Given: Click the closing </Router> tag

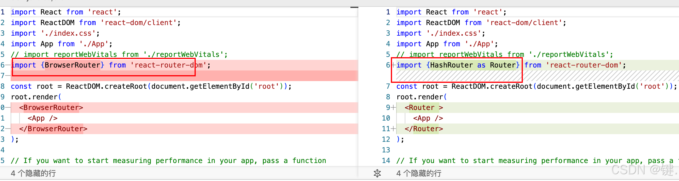Looking at the screenshot, I should (x=424, y=129).
